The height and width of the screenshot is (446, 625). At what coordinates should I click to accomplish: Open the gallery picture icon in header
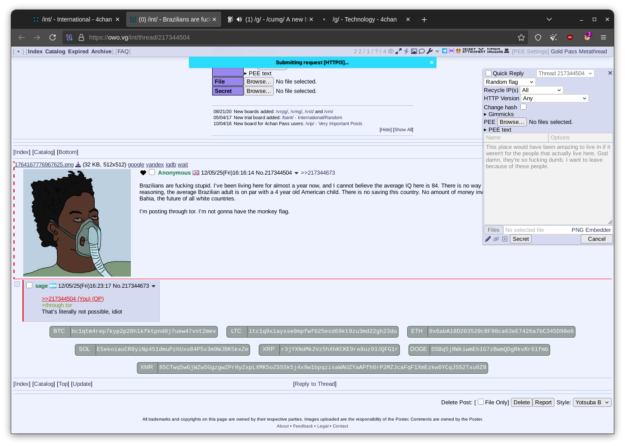coord(414,51)
